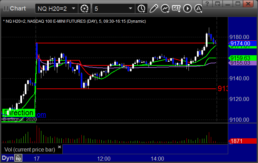Click the 9120.00 price axis label
The width and height of the screenshot is (258, 163).
239,99
